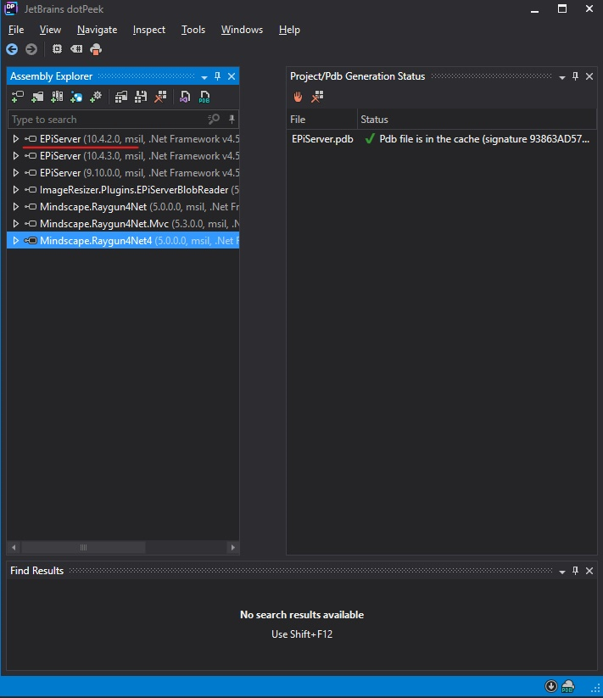Open Find Results panel dropdown arrow

[x=562, y=572]
